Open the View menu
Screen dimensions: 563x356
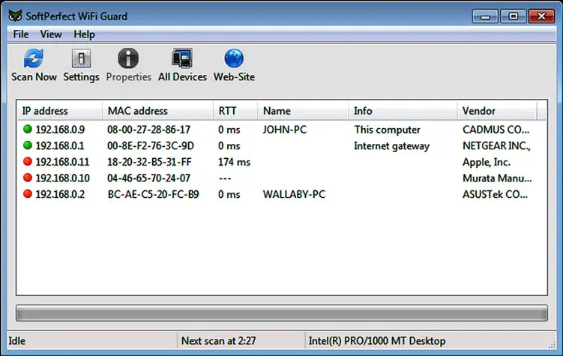[x=51, y=34]
